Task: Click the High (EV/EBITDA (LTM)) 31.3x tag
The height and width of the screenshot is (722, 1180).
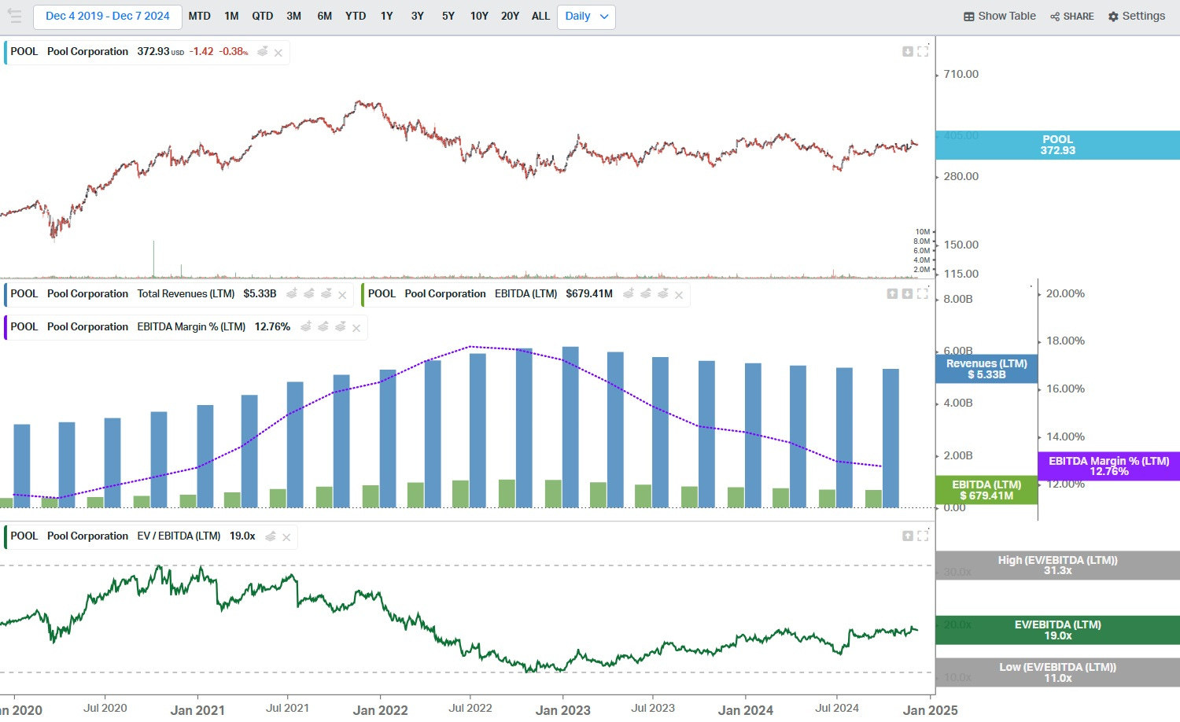Action: (1057, 565)
